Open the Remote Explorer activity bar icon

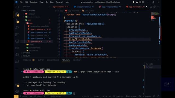(x=17, y=41)
